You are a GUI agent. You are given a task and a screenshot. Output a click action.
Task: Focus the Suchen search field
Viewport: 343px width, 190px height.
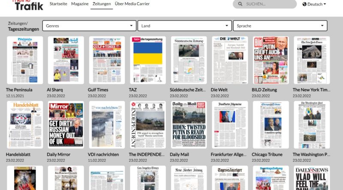click(x=265, y=4)
